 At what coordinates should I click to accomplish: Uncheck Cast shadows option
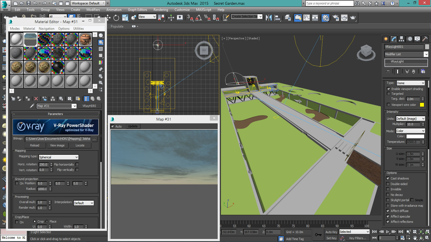coord(388,178)
